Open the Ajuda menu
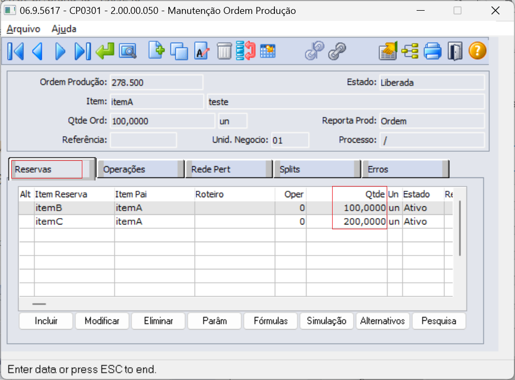 click(64, 29)
